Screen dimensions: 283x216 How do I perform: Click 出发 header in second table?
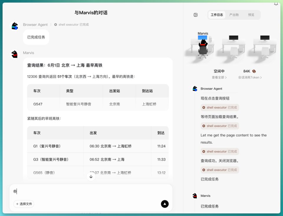pos(117,133)
